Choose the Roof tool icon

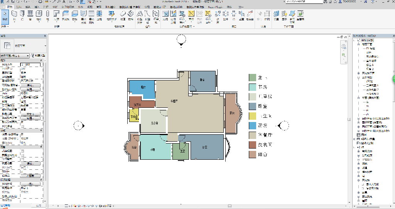tap(57, 15)
